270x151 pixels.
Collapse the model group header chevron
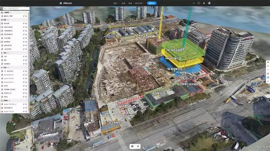coord(11,13)
